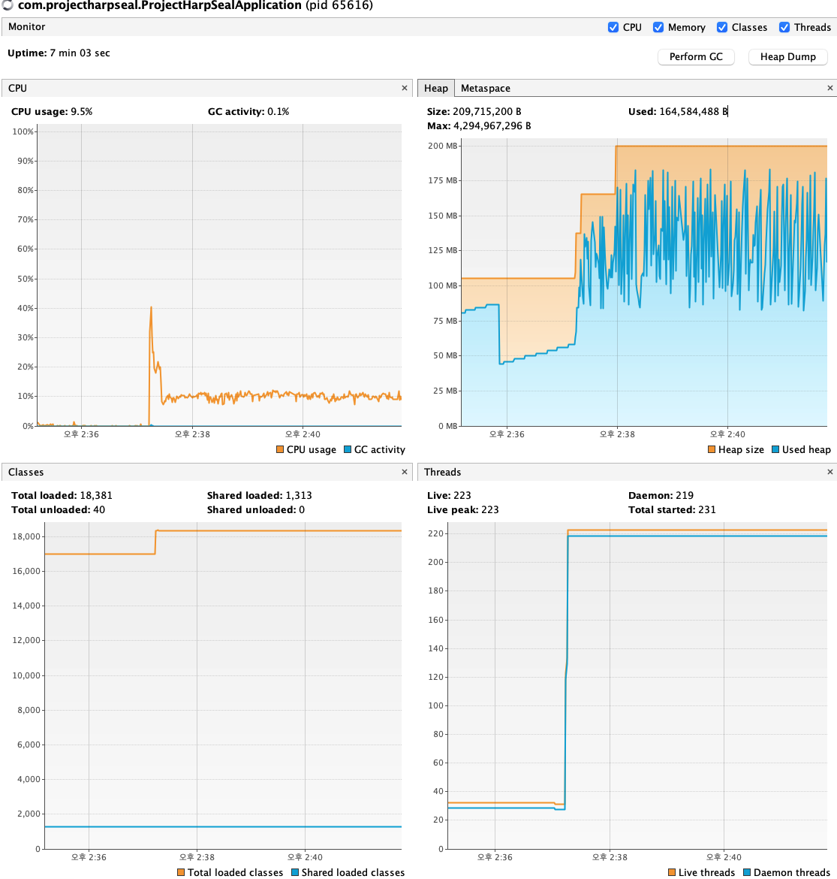Viewport: 837px width, 879px height.
Task: Click the orange Heap size legend icon
Action: [712, 449]
